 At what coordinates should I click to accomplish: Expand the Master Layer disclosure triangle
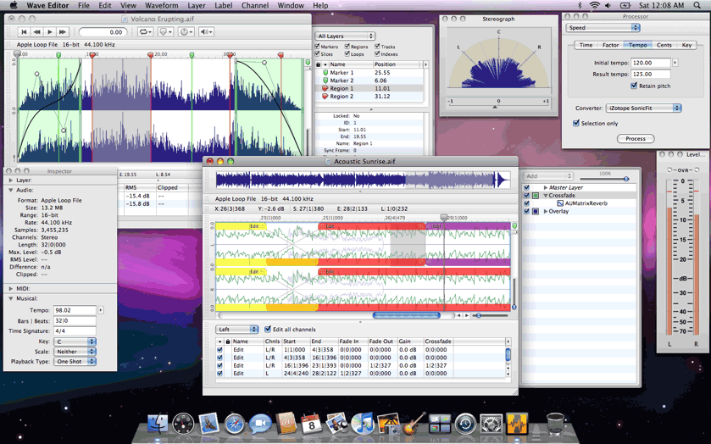545,187
